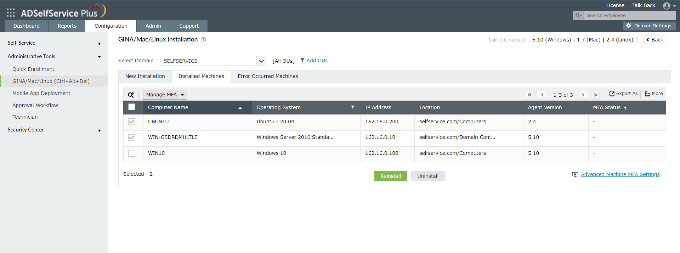Uncheck the UBUNTU machine checkbox
Image resolution: width=680 pixels, height=253 pixels.
[x=132, y=122]
